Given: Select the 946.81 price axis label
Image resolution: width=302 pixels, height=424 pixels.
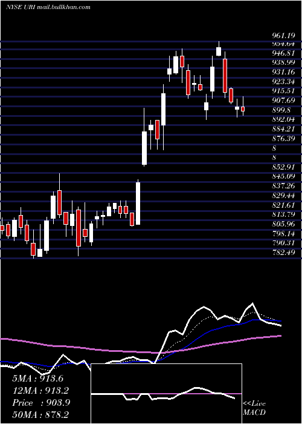Looking at the screenshot, I should tap(283, 53).
